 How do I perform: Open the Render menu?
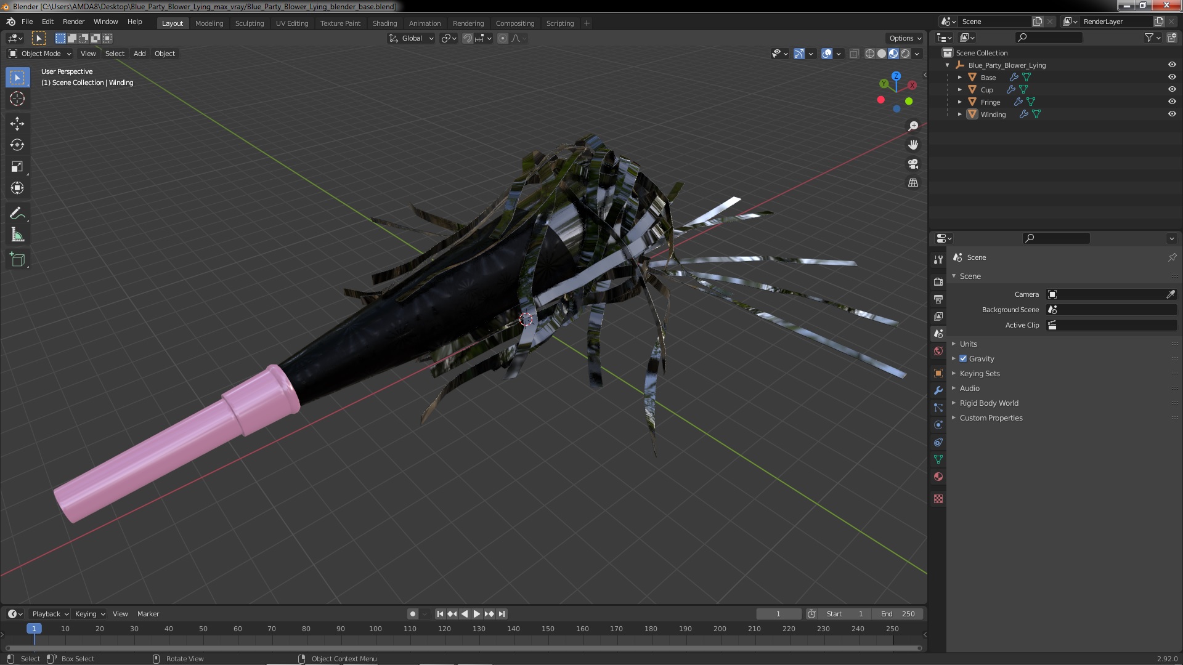point(73,22)
